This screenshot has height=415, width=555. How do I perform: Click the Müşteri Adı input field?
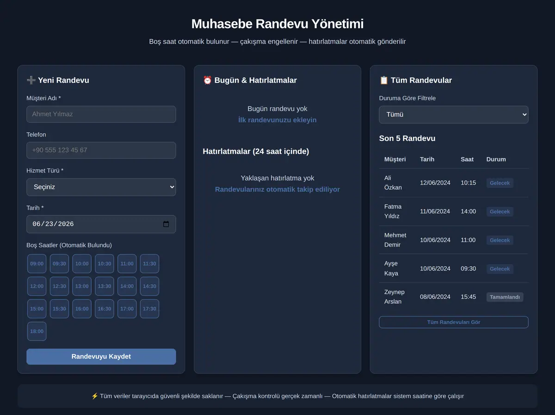pos(101,114)
